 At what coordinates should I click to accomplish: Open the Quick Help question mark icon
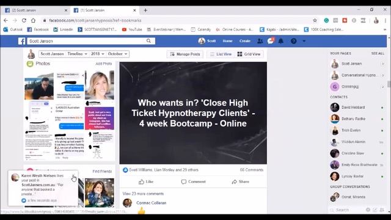(x=293, y=41)
